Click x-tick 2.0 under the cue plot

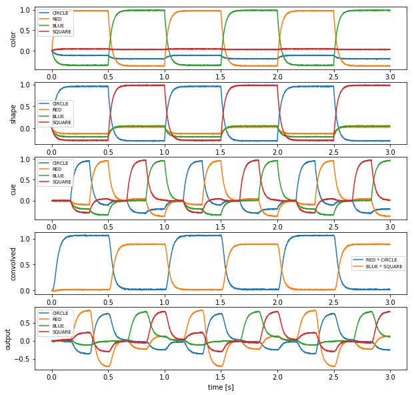pos(277,227)
